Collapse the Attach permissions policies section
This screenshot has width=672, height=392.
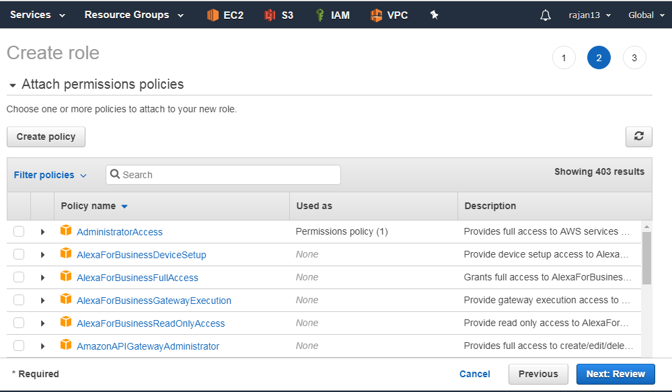tap(13, 85)
